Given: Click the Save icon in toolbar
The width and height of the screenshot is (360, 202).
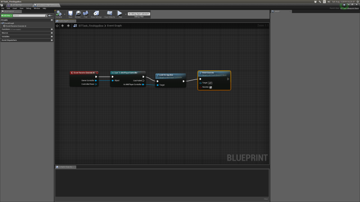Looking at the screenshot, I should click(x=70, y=14).
